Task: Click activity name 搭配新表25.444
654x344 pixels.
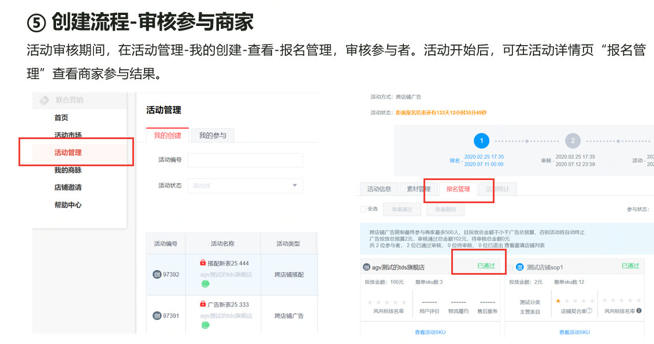Action: pyautogui.click(x=228, y=263)
